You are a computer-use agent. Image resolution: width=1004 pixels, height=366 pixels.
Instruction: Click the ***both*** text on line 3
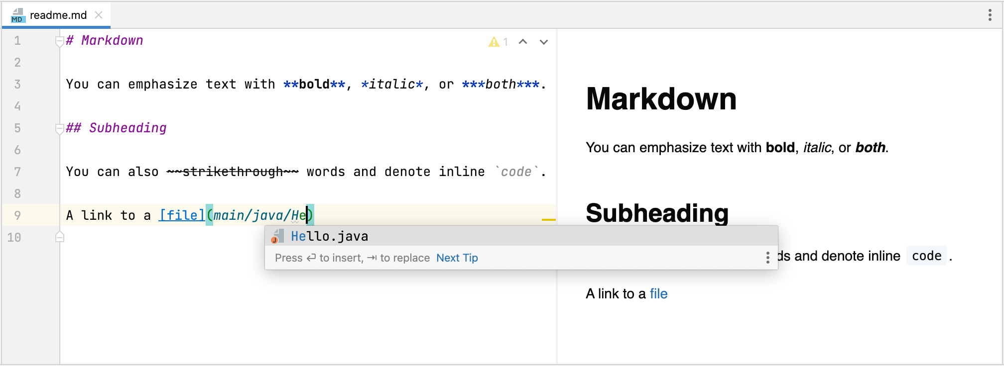[501, 84]
